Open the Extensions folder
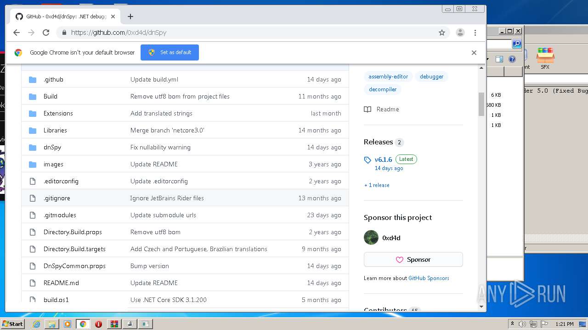The width and height of the screenshot is (588, 330). click(x=58, y=113)
